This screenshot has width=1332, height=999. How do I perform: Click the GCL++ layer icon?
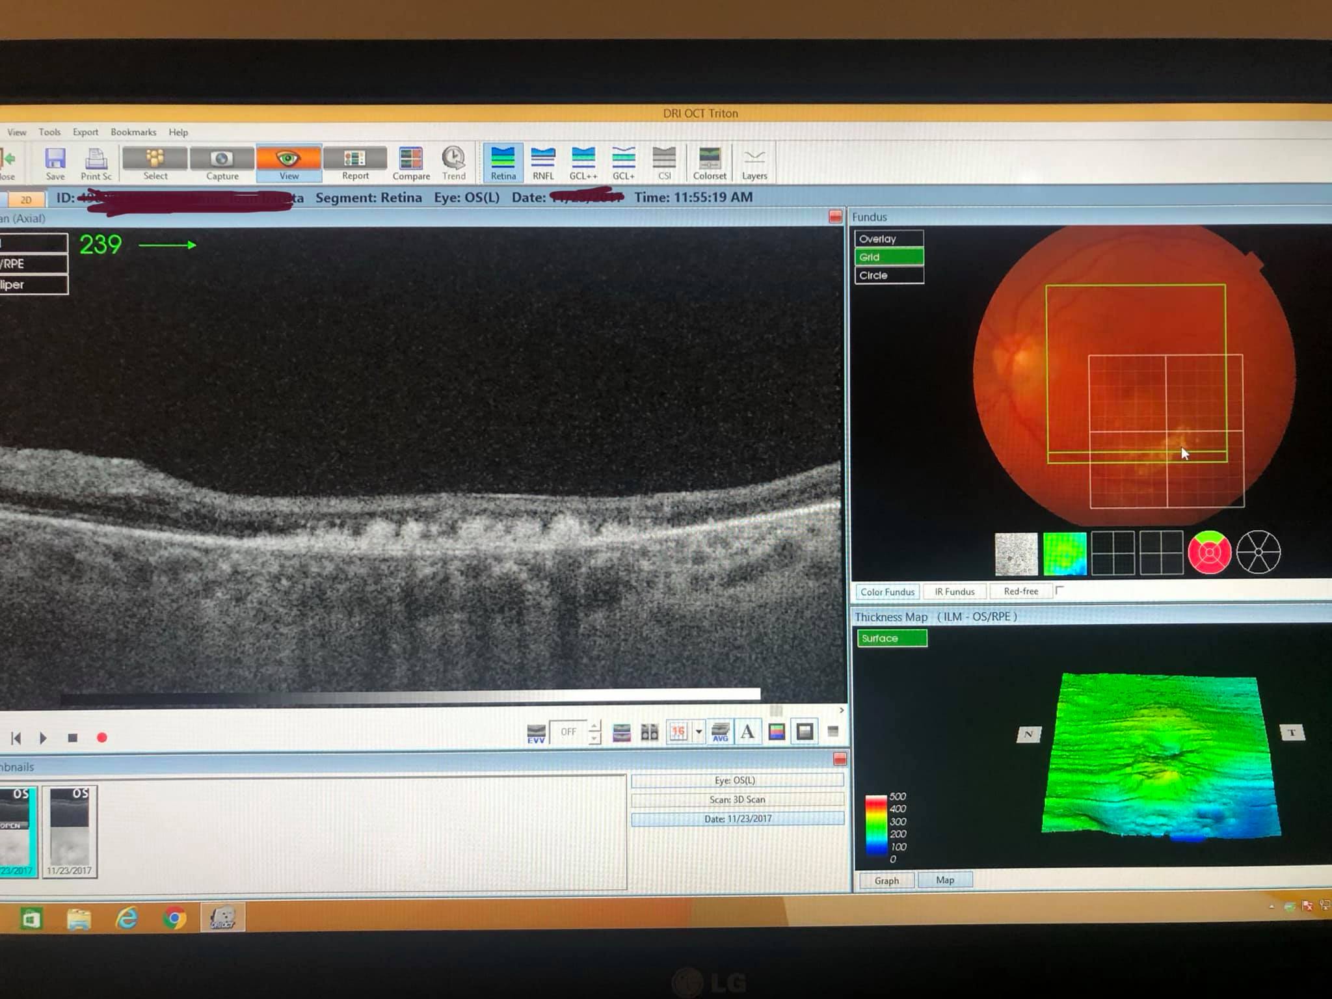pyautogui.click(x=583, y=163)
